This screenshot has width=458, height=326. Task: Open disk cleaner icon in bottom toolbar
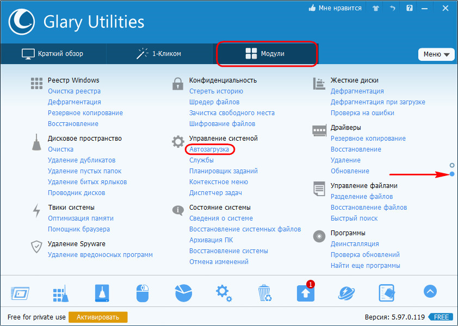click(x=102, y=293)
